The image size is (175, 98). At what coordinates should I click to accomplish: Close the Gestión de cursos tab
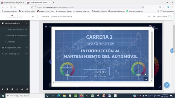pos(24,2)
